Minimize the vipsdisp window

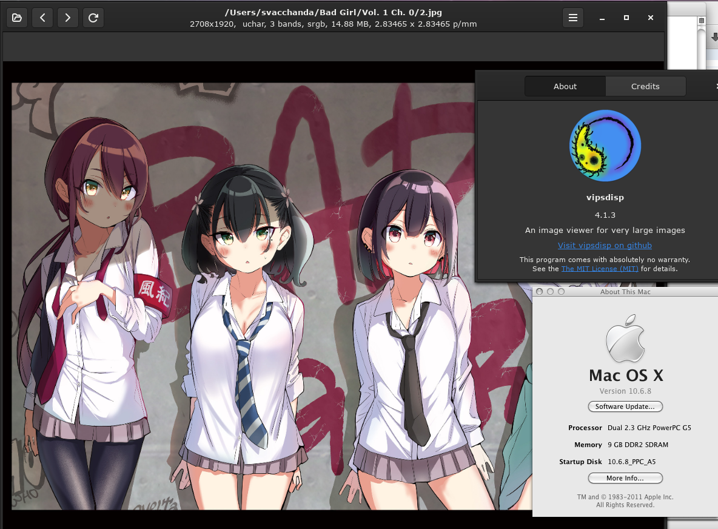pyautogui.click(x=602, y=18)
